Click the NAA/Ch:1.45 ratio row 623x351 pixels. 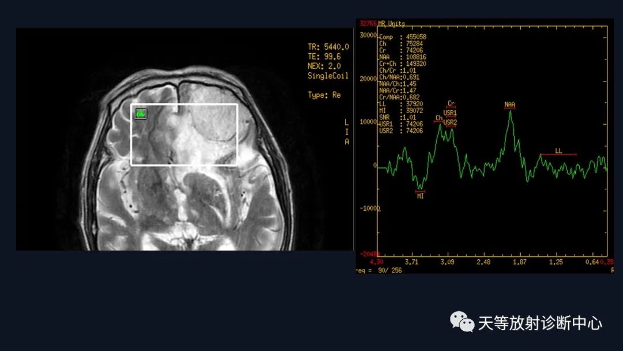click(397, 84)
